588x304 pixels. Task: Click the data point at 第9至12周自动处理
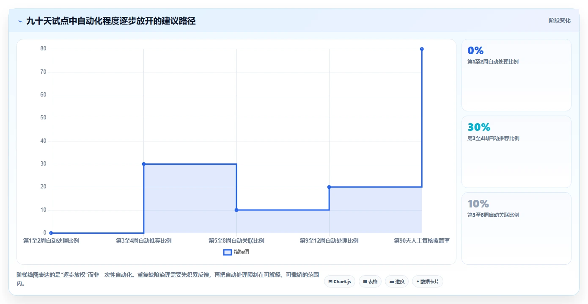click(x=329, y=187)
